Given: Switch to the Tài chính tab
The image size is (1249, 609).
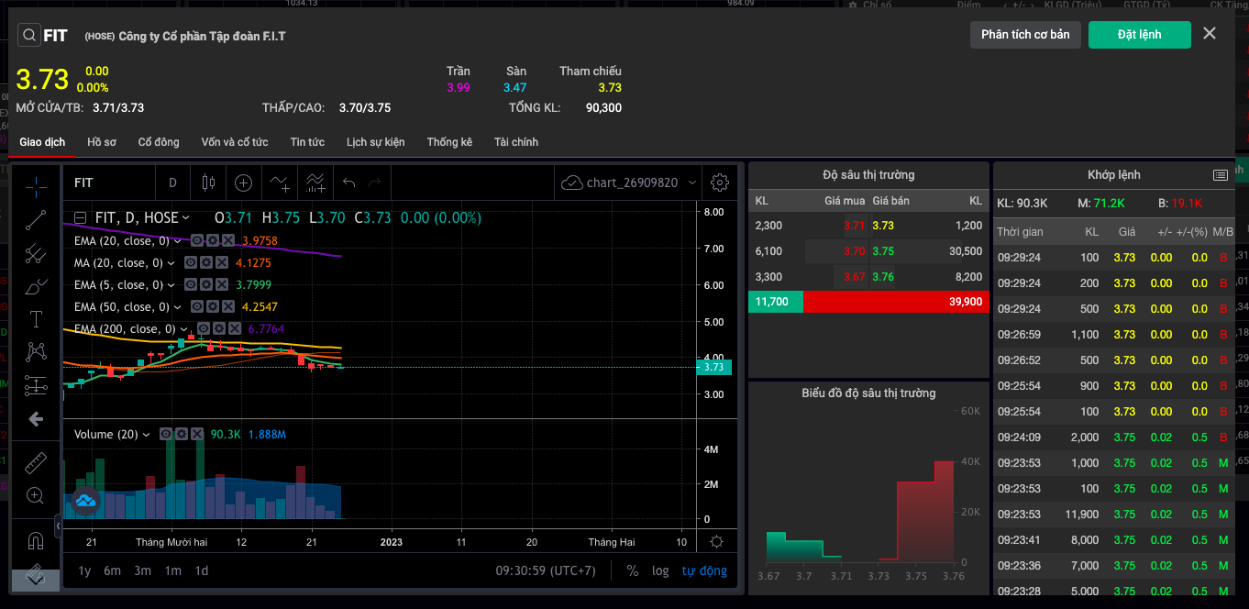Looking at the screenshot, I should tap(515, 142).
